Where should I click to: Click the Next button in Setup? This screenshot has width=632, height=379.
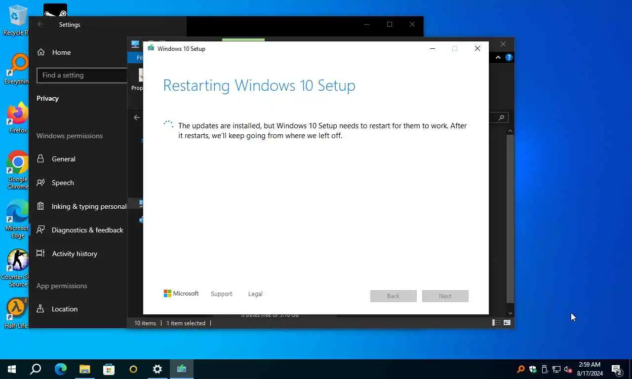pos(445,296)
